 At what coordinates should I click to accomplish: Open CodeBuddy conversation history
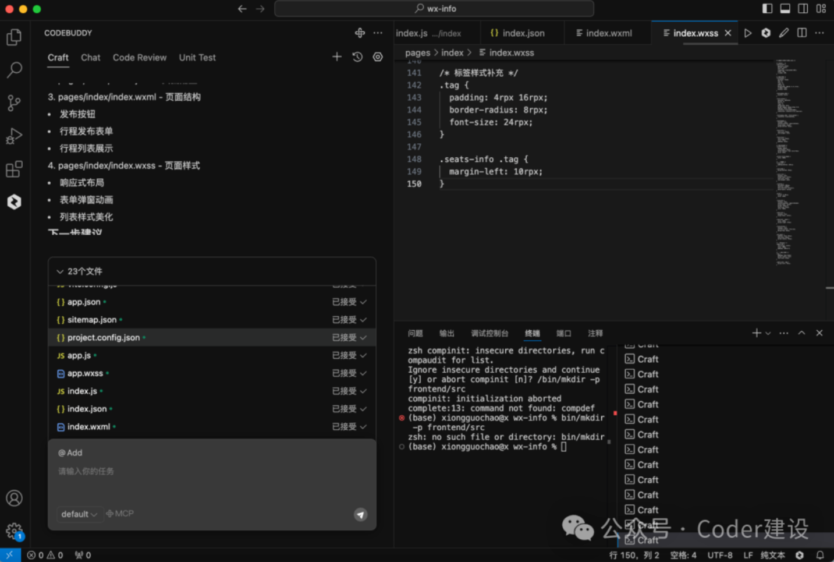[x=357, y=56]
